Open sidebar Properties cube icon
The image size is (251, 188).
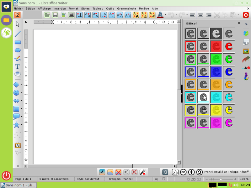[x=246, y=34]
